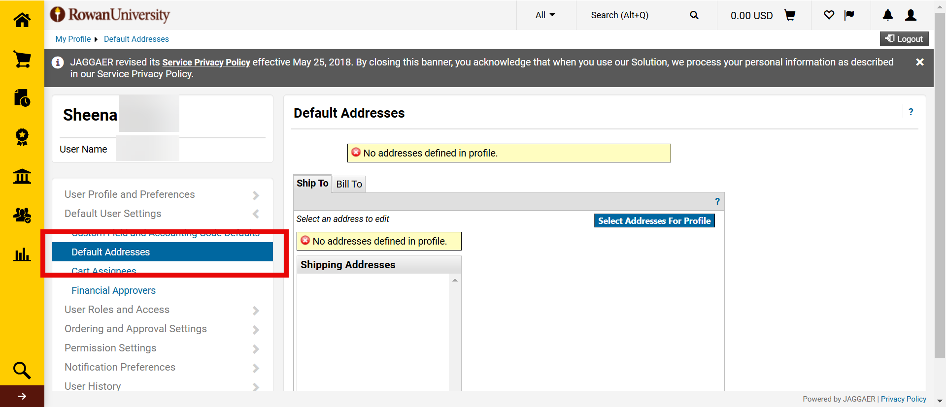Open the award ribbon sidebar icon

coord(22,137)
